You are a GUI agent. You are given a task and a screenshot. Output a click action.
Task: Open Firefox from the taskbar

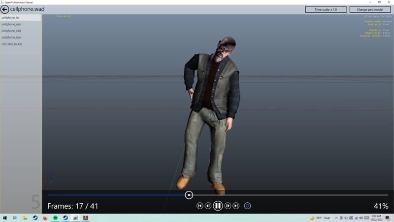coord(45,218)
